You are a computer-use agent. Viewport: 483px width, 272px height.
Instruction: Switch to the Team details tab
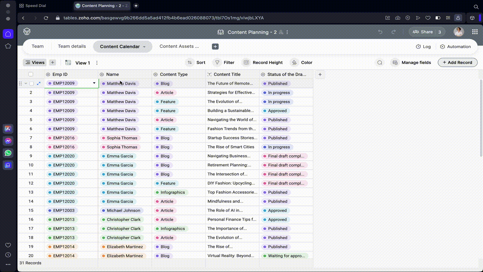[x=72, y=46]
